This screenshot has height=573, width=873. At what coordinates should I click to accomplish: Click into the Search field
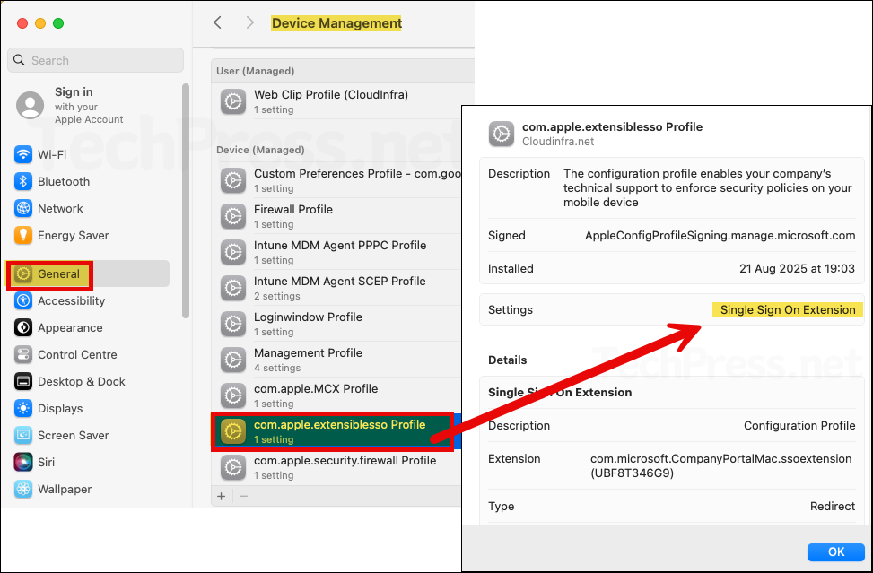click(x=95, y=60)
